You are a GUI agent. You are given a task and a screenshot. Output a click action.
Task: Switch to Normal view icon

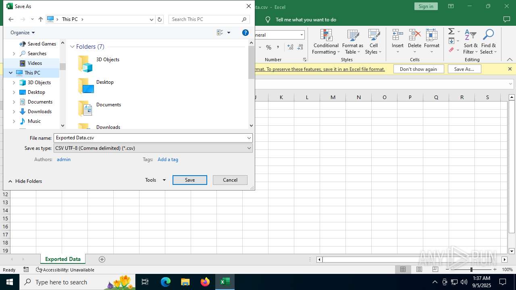(403, 269)
